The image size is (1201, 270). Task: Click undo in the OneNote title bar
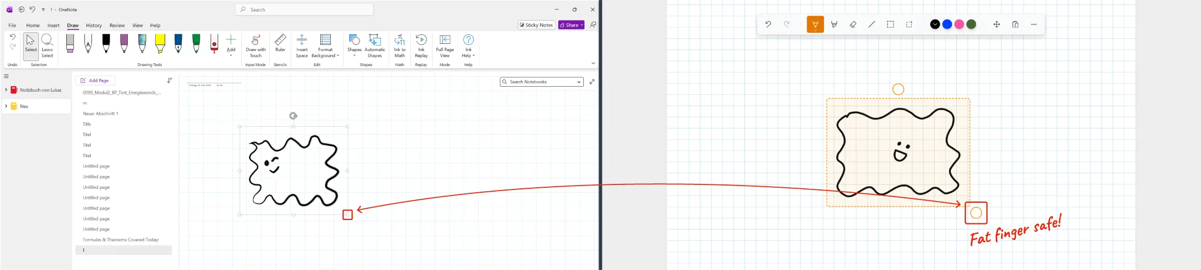coord(32,9)
